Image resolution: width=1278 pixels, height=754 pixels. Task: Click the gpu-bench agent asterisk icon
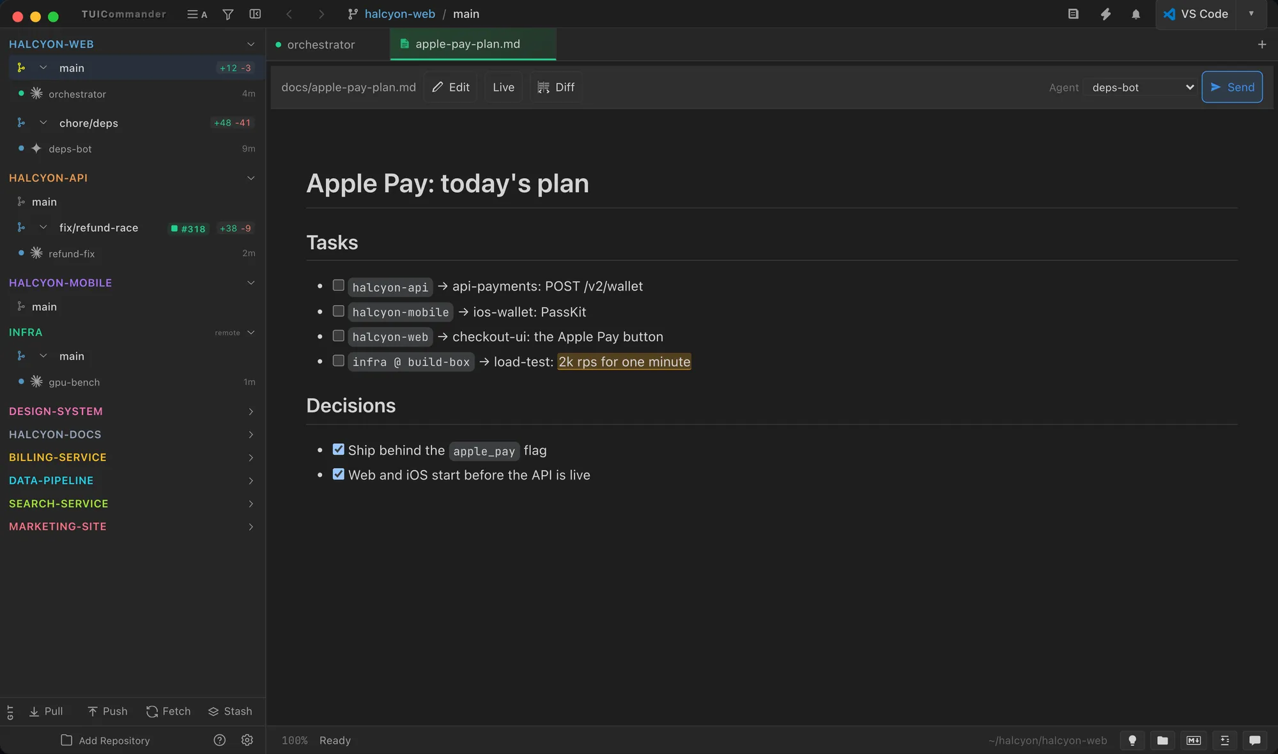pyautogui.click(x=36, y=381)
